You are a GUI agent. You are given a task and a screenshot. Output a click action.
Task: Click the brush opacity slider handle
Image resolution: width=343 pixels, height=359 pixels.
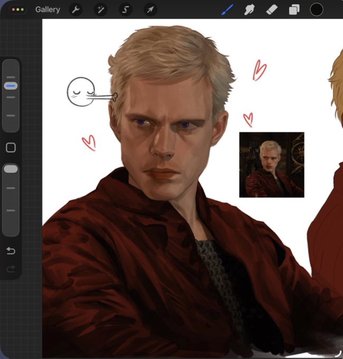(11, 169)
